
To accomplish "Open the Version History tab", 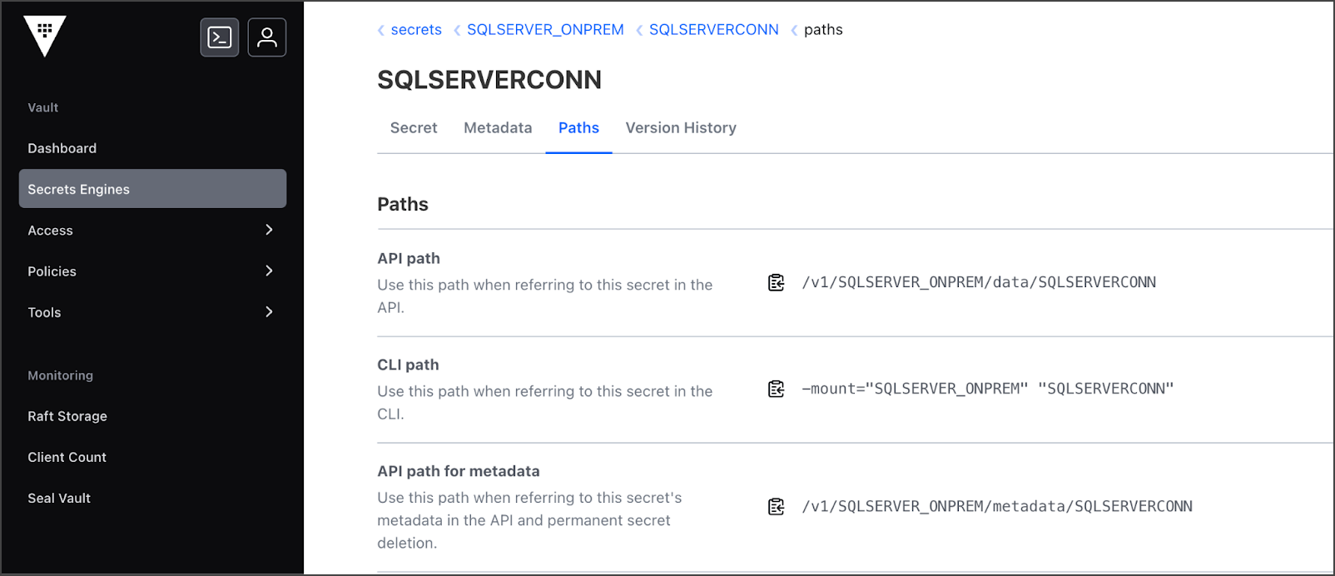I will (681, 128).
